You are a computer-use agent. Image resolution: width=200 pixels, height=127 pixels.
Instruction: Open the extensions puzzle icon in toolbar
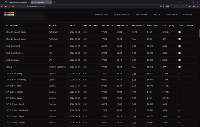[x=186, y=6]
